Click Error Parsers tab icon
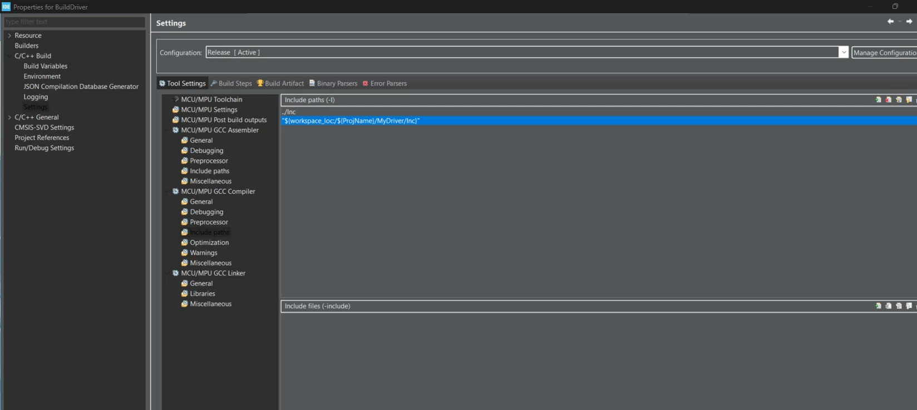 click(366, 83)
